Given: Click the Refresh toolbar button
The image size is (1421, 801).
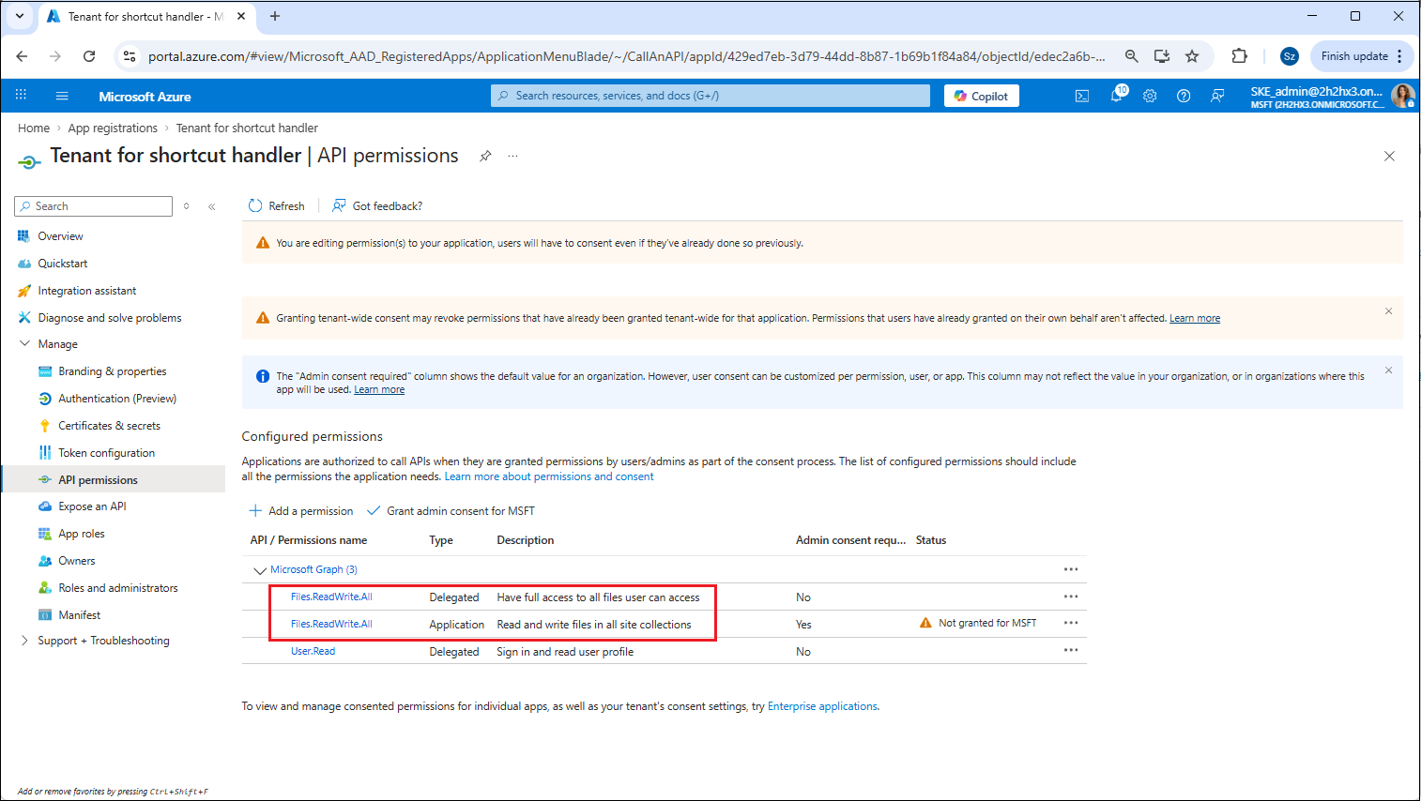Looking at the screenshot, I should (277, 205).
